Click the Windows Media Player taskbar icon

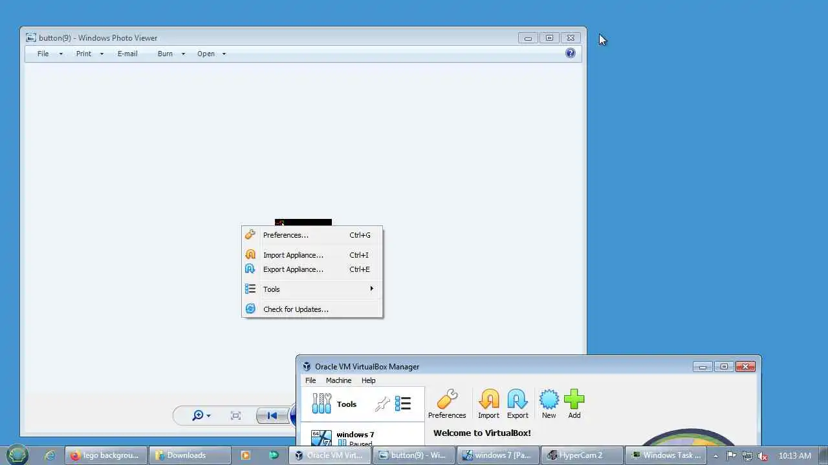click(x=245, y=455)
